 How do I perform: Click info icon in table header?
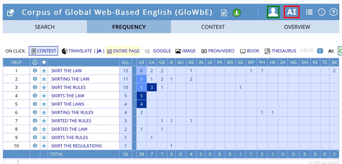[x=35, y=62]
